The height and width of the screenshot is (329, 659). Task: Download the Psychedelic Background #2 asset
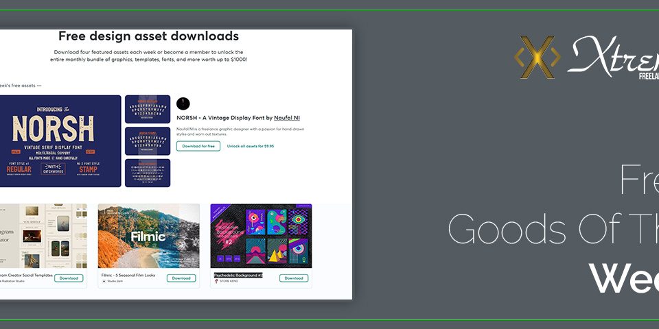click(294, 278)
